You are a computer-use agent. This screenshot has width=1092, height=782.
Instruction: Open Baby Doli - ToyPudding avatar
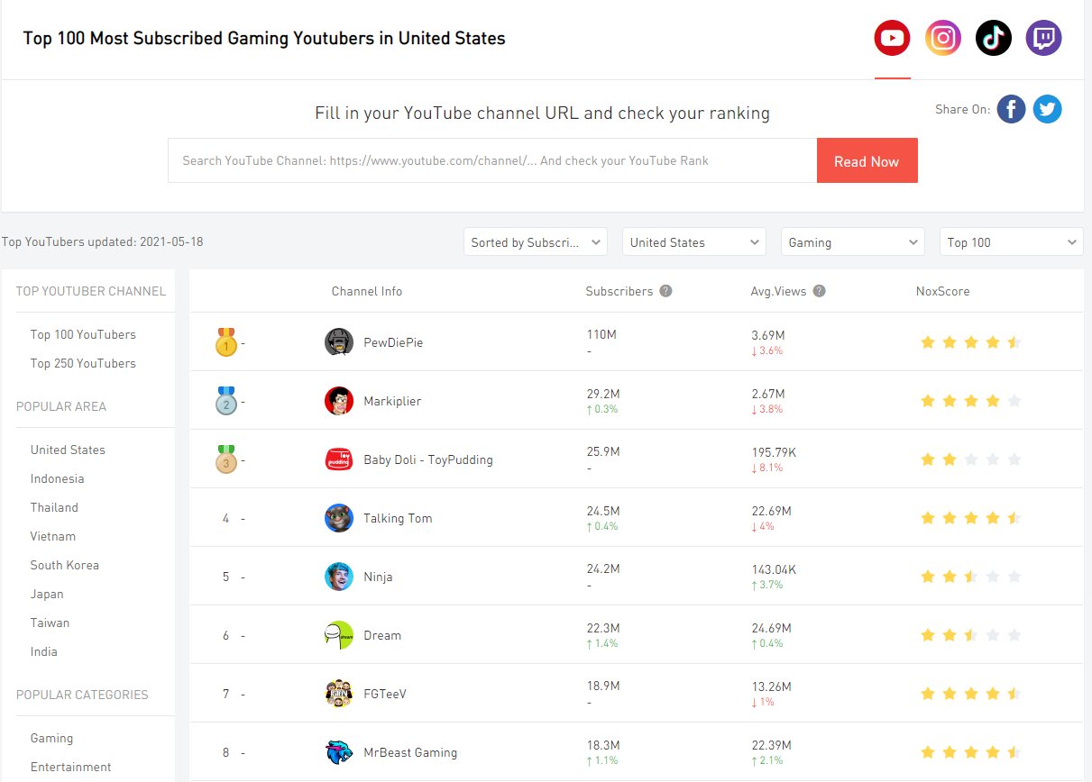[338, 459]
